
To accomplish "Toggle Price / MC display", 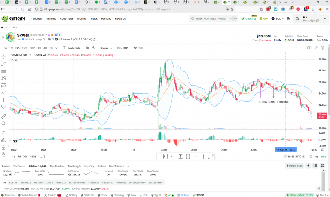I will [x=122, y=48].
